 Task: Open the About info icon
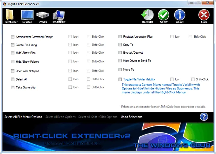coord(180,16)
